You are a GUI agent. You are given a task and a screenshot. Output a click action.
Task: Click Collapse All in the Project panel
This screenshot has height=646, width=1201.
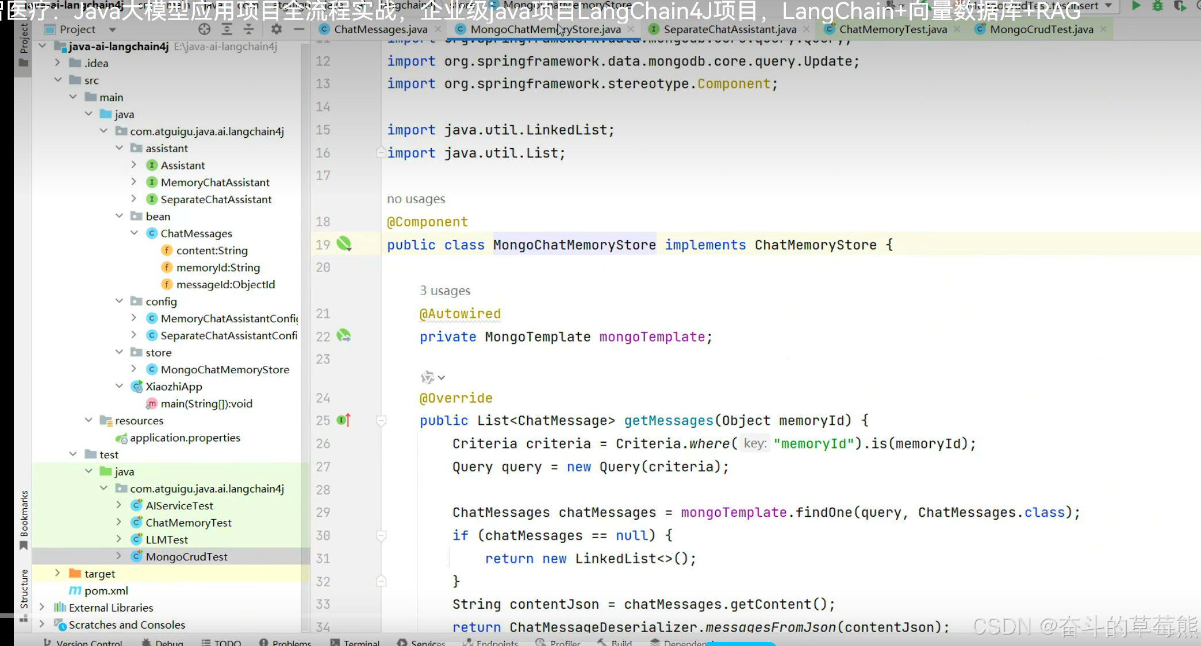pos(248,29)
